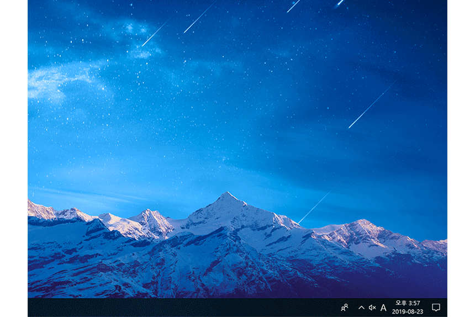Click an empty area of the taskbar
The width and height of the screenshot is (475, 317).
click(x=166, y=308)
